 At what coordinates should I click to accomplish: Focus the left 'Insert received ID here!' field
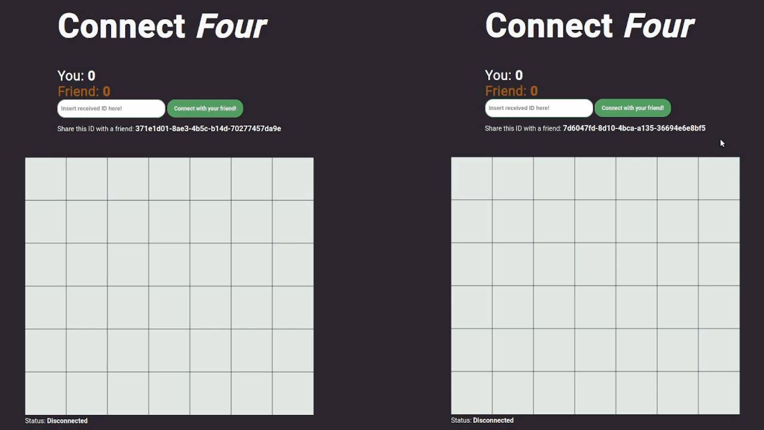pos(111,109)
